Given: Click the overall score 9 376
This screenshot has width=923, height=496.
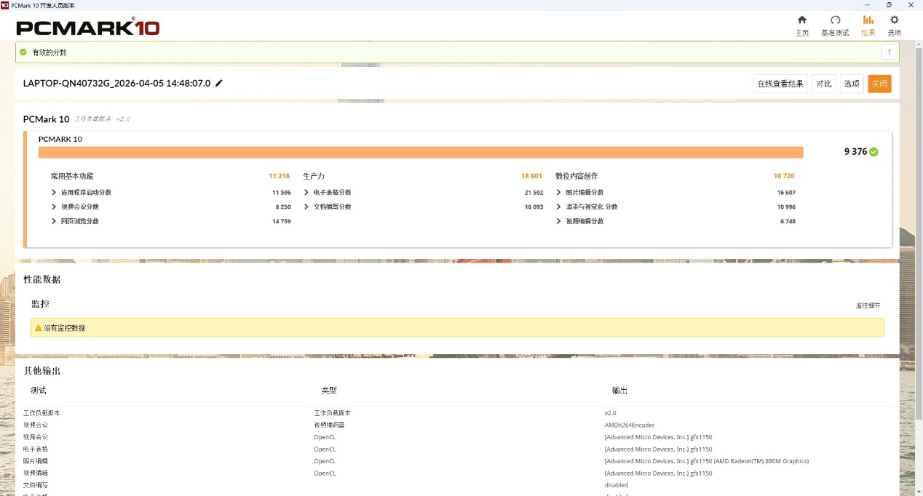Looking at the screenshot, I should 855,152.
